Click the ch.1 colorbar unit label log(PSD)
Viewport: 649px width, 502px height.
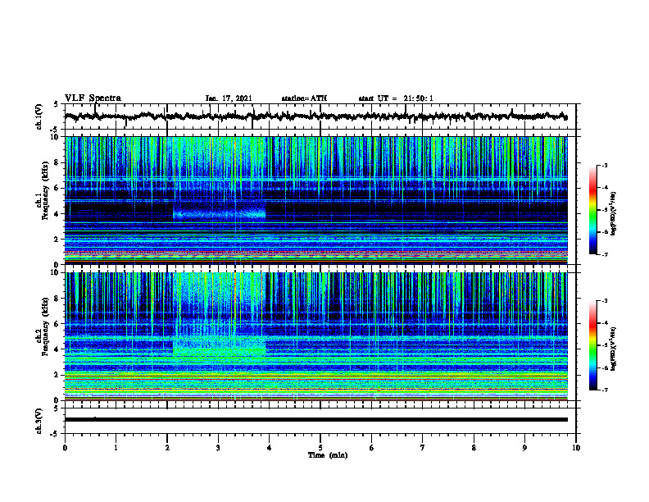613,213
